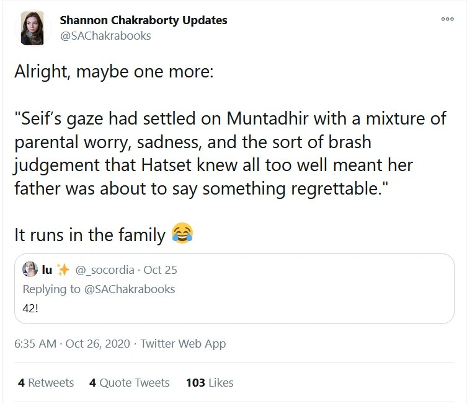Click the @SAChakrabooks handle under the name
This screenshot has height=404, width=467.
click(105, 36)
